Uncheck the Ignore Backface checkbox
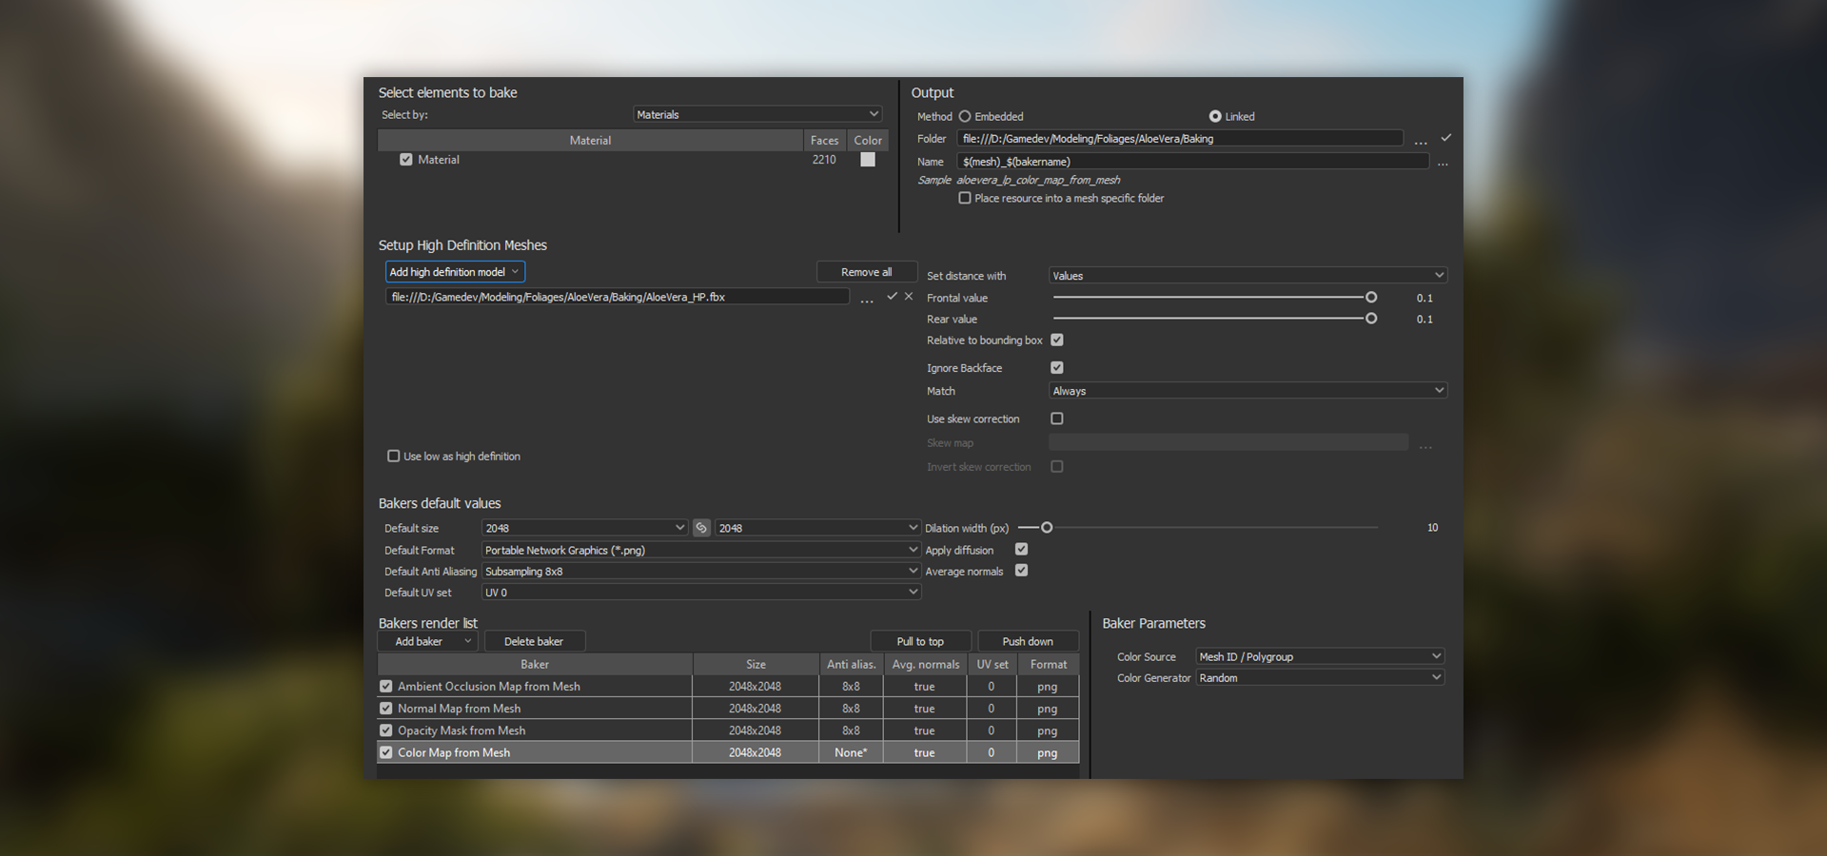Viewport: 1827px width, 856px height. (x=1056, y=367)
